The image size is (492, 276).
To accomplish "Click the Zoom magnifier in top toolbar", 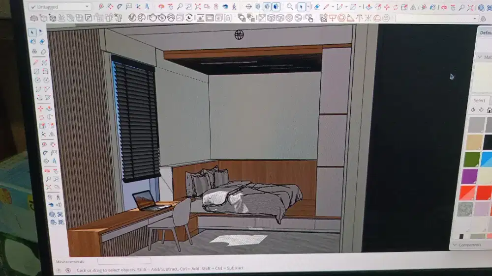I will pos(180,7).
